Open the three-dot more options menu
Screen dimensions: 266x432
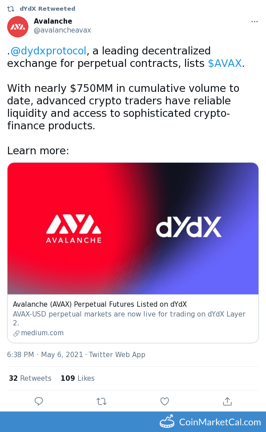tap(254, 22)
